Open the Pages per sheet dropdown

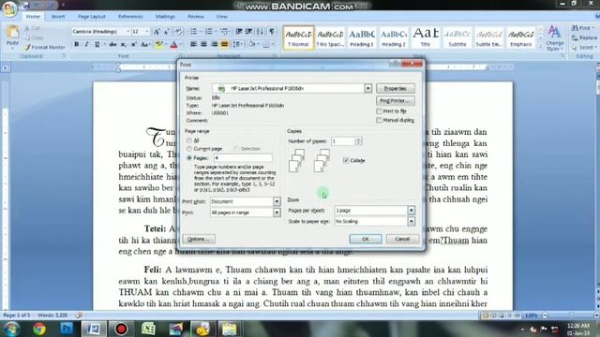pos(411,210)
